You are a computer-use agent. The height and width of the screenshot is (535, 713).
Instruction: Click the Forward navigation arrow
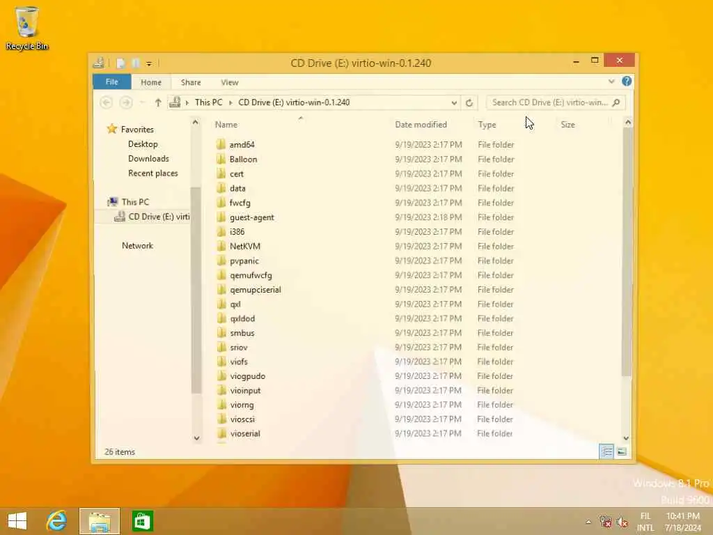[126, 102]
